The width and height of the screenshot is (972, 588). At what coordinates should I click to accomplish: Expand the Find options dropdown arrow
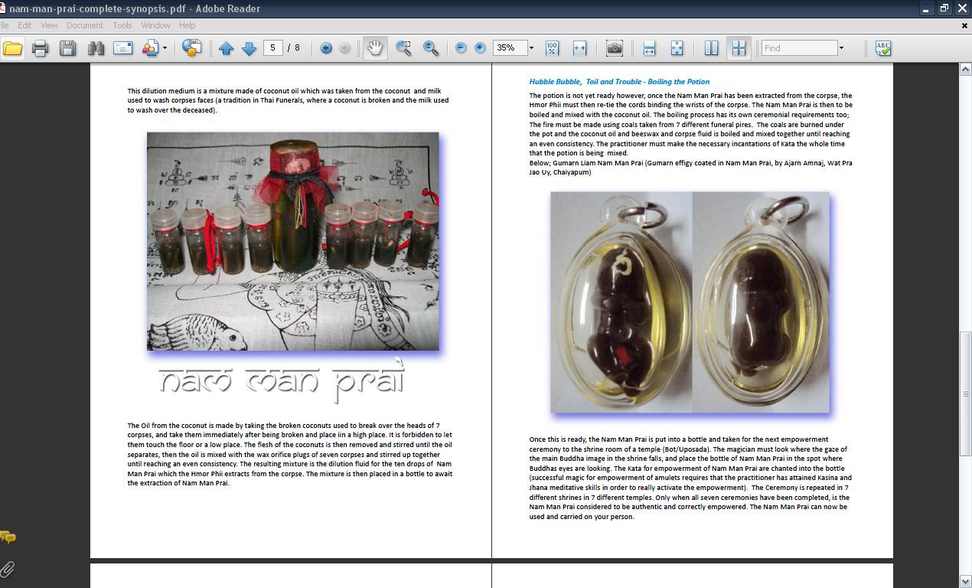pos(841,48)
